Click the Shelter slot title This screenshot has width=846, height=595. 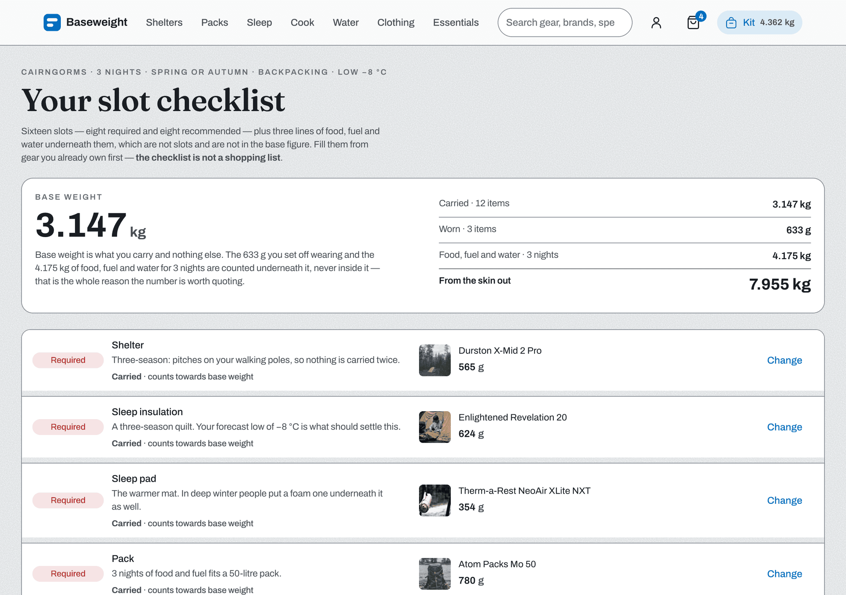tap(127, 345)
